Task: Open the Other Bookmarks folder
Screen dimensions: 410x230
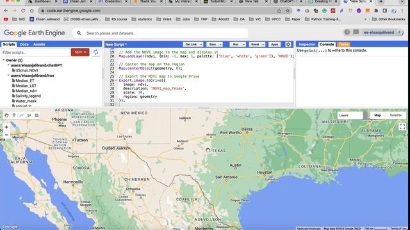Action: 388,19
